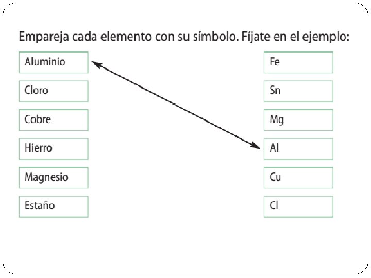The width and height of the screenshot is (371, 278).
Task: Select the Fe symbol box
Action: point(298,62)
